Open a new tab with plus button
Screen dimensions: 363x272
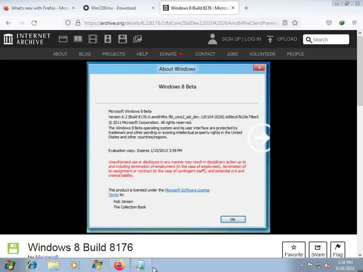point(246,8)
